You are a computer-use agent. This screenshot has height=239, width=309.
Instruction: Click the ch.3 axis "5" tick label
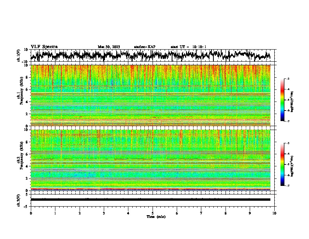(27, 194)
